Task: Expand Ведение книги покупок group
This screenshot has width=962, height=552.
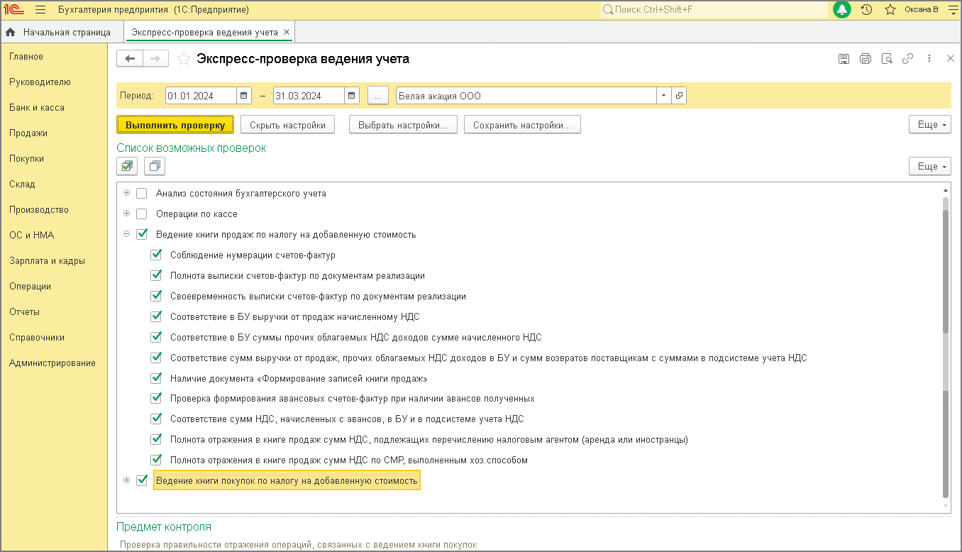Action: [x=127, y=480]
